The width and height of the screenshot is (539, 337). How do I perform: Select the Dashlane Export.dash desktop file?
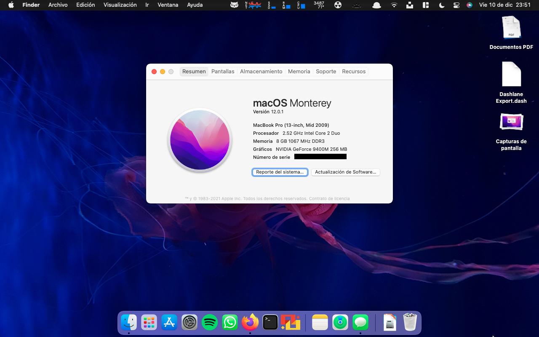[x=511, y=82]
